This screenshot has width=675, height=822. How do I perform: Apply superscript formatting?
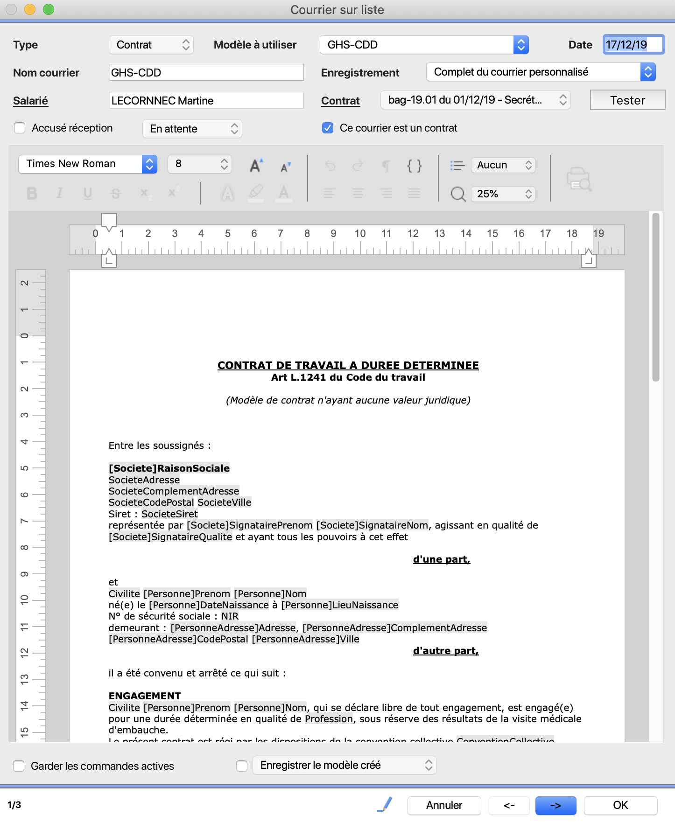click(174, 192)
